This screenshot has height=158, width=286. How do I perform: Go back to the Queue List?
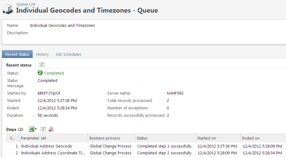coord(26,4)
